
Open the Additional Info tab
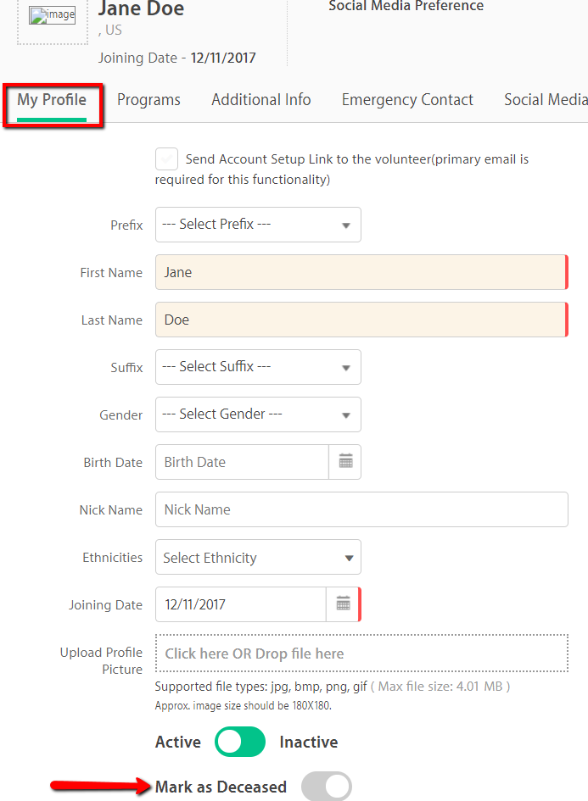pos(261,100)
